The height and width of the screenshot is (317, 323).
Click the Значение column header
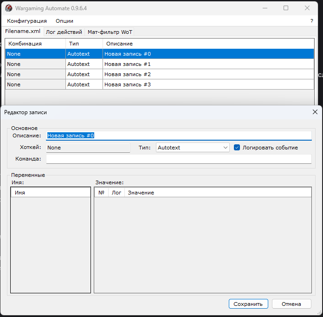pos(218,193)
